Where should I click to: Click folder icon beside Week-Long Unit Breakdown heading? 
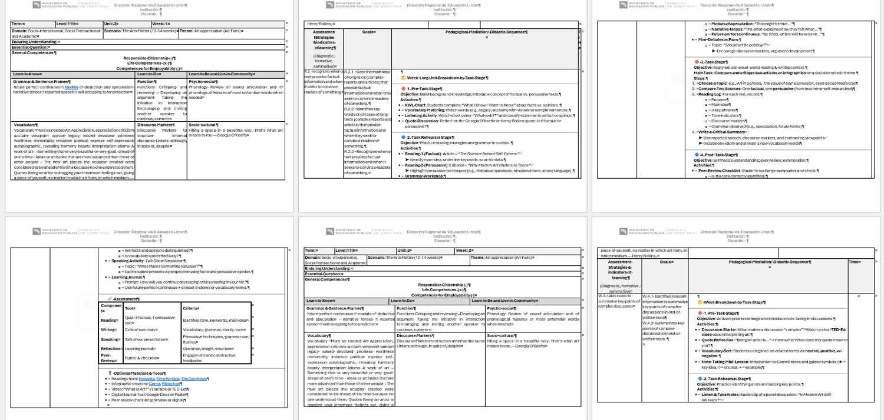[403, 78]
